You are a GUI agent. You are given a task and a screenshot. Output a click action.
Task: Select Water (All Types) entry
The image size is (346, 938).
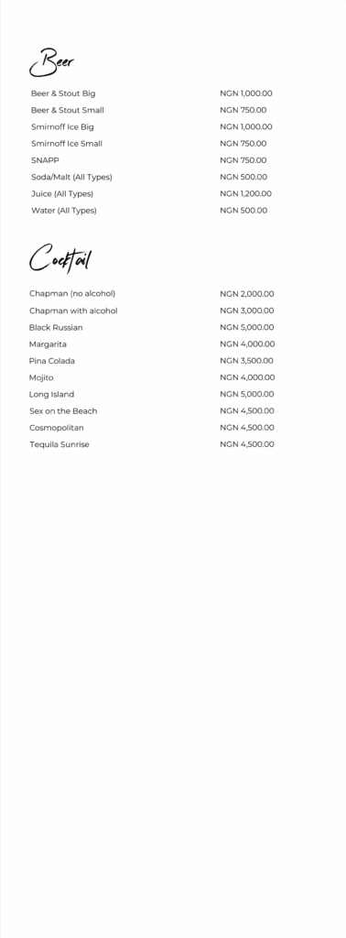[64, 211]
